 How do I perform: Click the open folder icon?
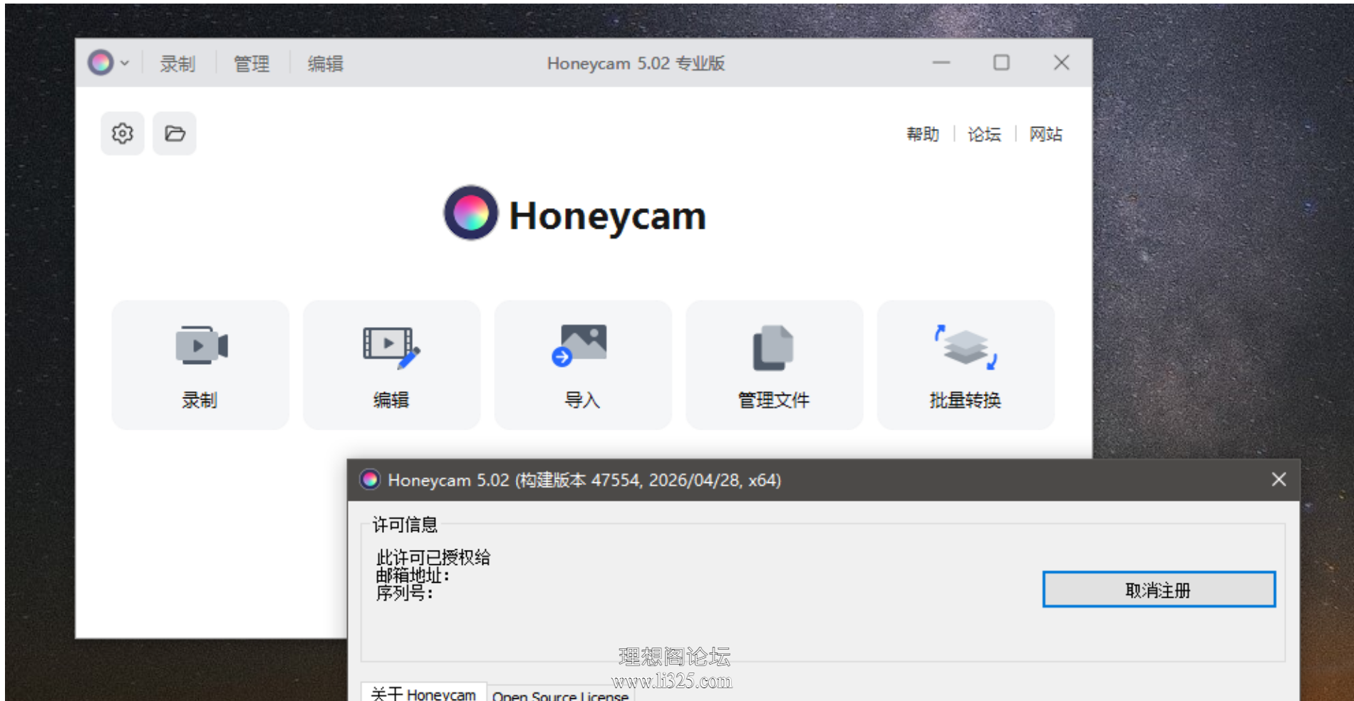pyautogui.click(x=175, y=133)
